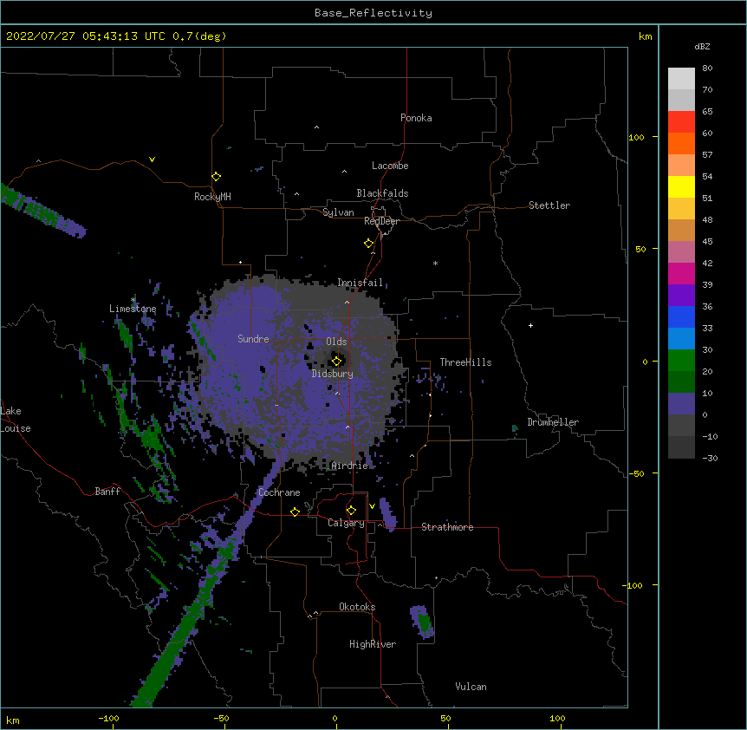Select the yellow V marker northeast of Calgary
The width and height of the screenshot is (747, 730).
(x=372, y=506)
